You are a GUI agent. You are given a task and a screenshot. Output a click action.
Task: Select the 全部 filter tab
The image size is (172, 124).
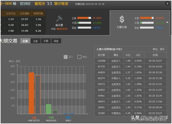click(25, 41)
